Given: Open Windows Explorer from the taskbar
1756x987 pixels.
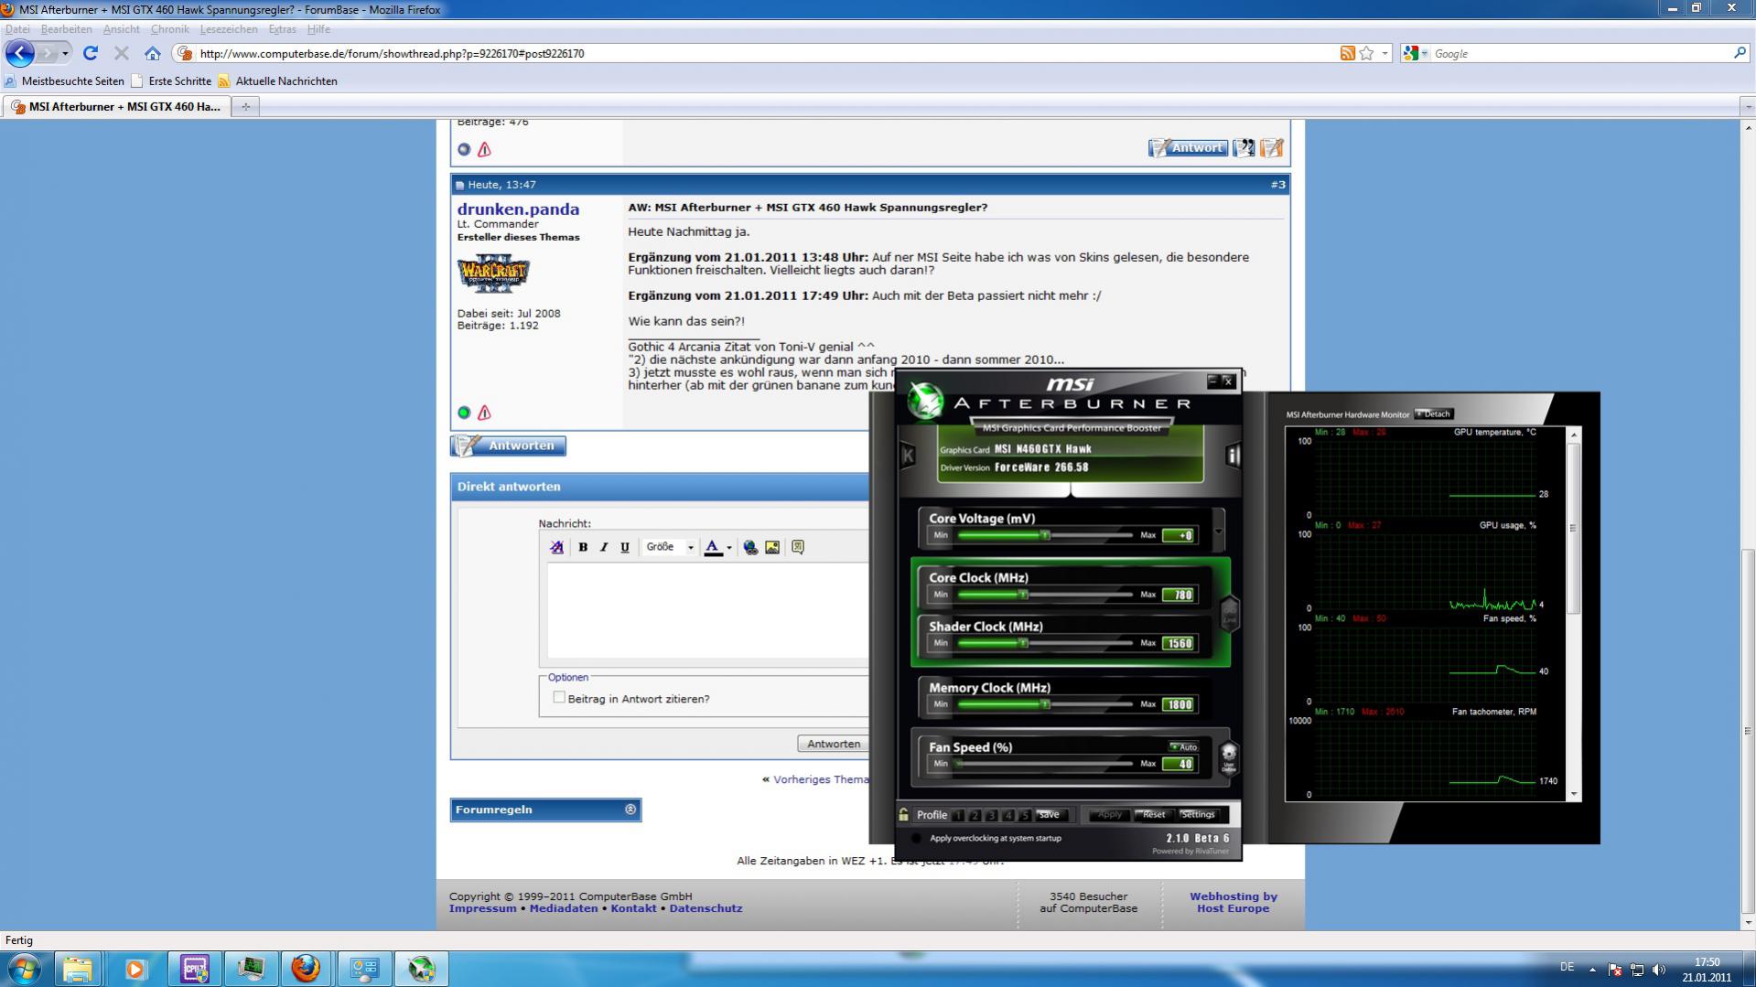Looking at the screenshot, I should pos(78,969).
